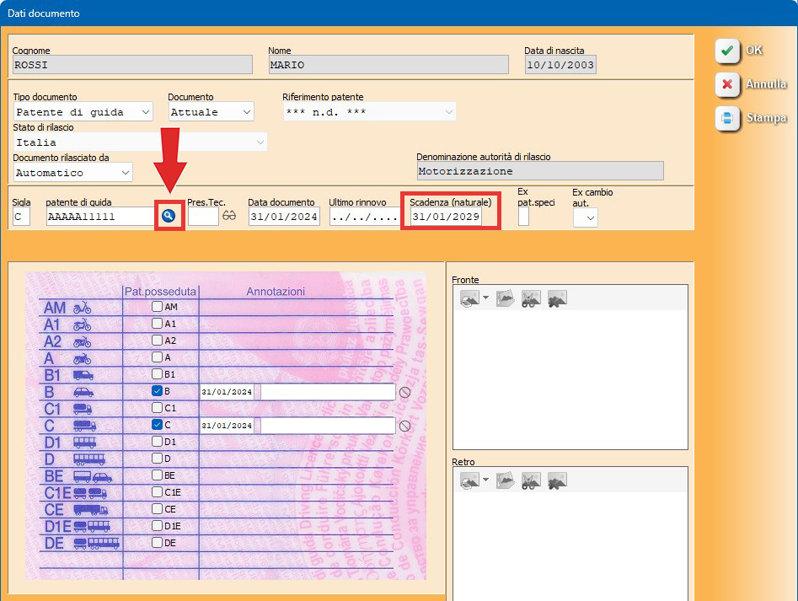798x601 pixels.
Task: Click the glasses icon beside Pres.Tec.
Action: [x=229, y=217]
